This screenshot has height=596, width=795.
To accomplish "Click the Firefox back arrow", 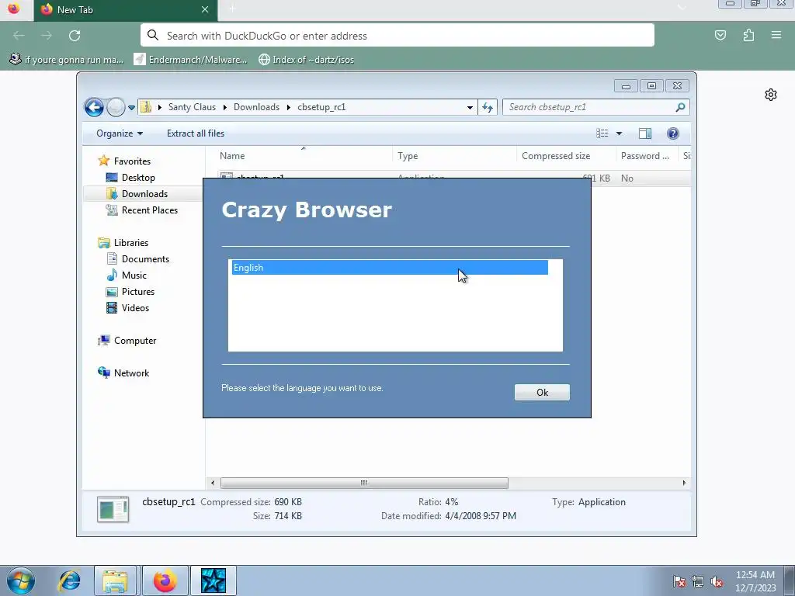I will point(19,36).
